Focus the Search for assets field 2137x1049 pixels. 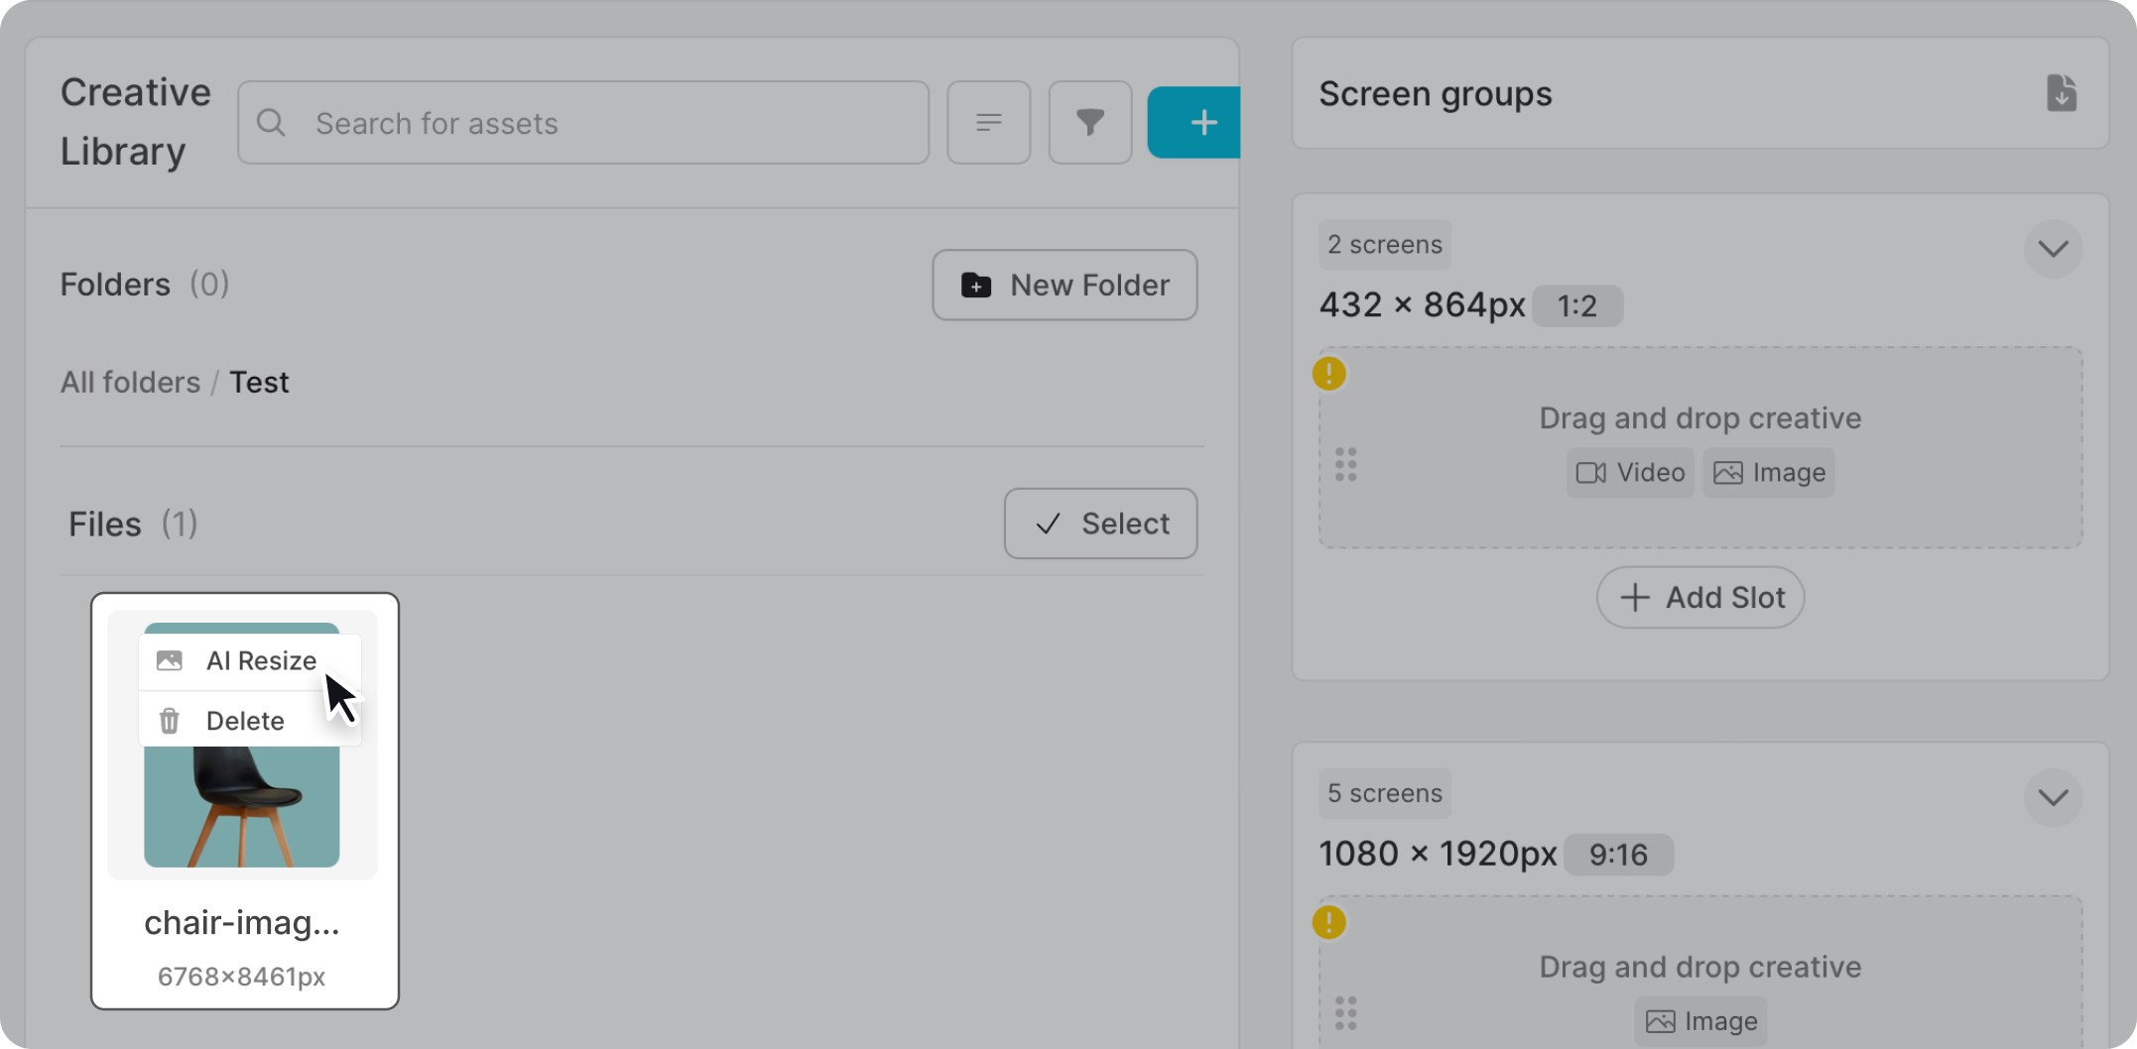tap(583, 123)
